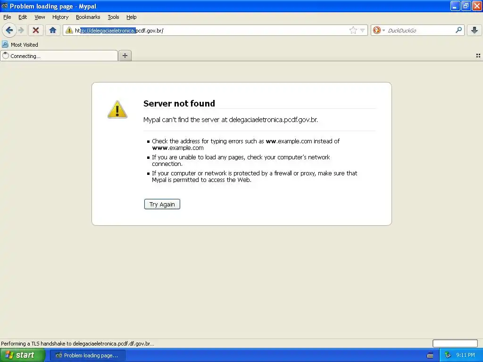Image resolution: width=483 pixels, height=362 pixels.
Task: Click the Try Again button
Action: [x=162, y=204]
